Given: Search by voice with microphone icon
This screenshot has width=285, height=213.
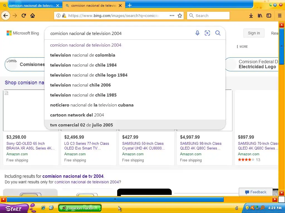Looking at the screenshot, I should (x=197, y=33).
